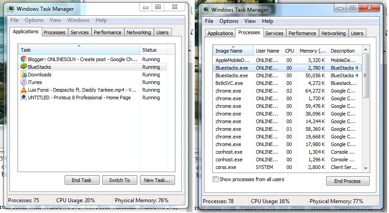Open View menu in right Task Manager
This screenshot has height=213, width=389.
tap(250, 21)
